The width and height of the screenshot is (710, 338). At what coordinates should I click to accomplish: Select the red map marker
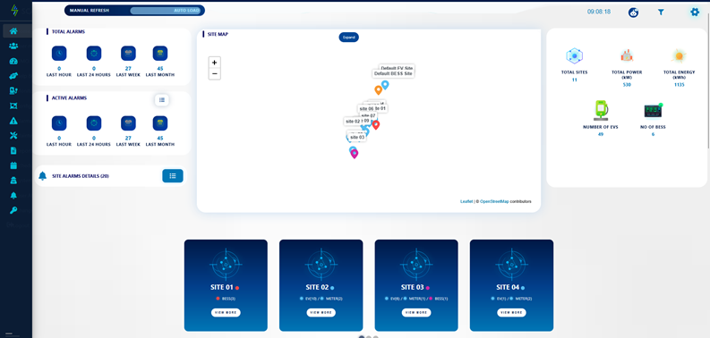[375, 125]
